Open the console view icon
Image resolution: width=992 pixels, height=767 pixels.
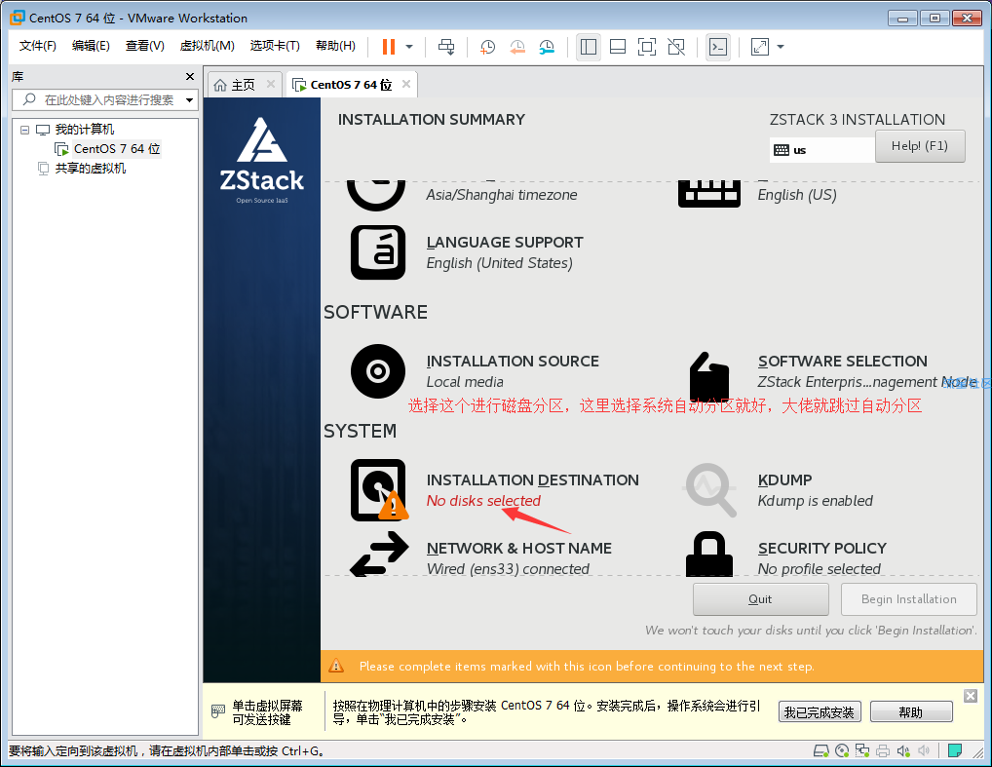pyautogui.click(x=718, y=47)
